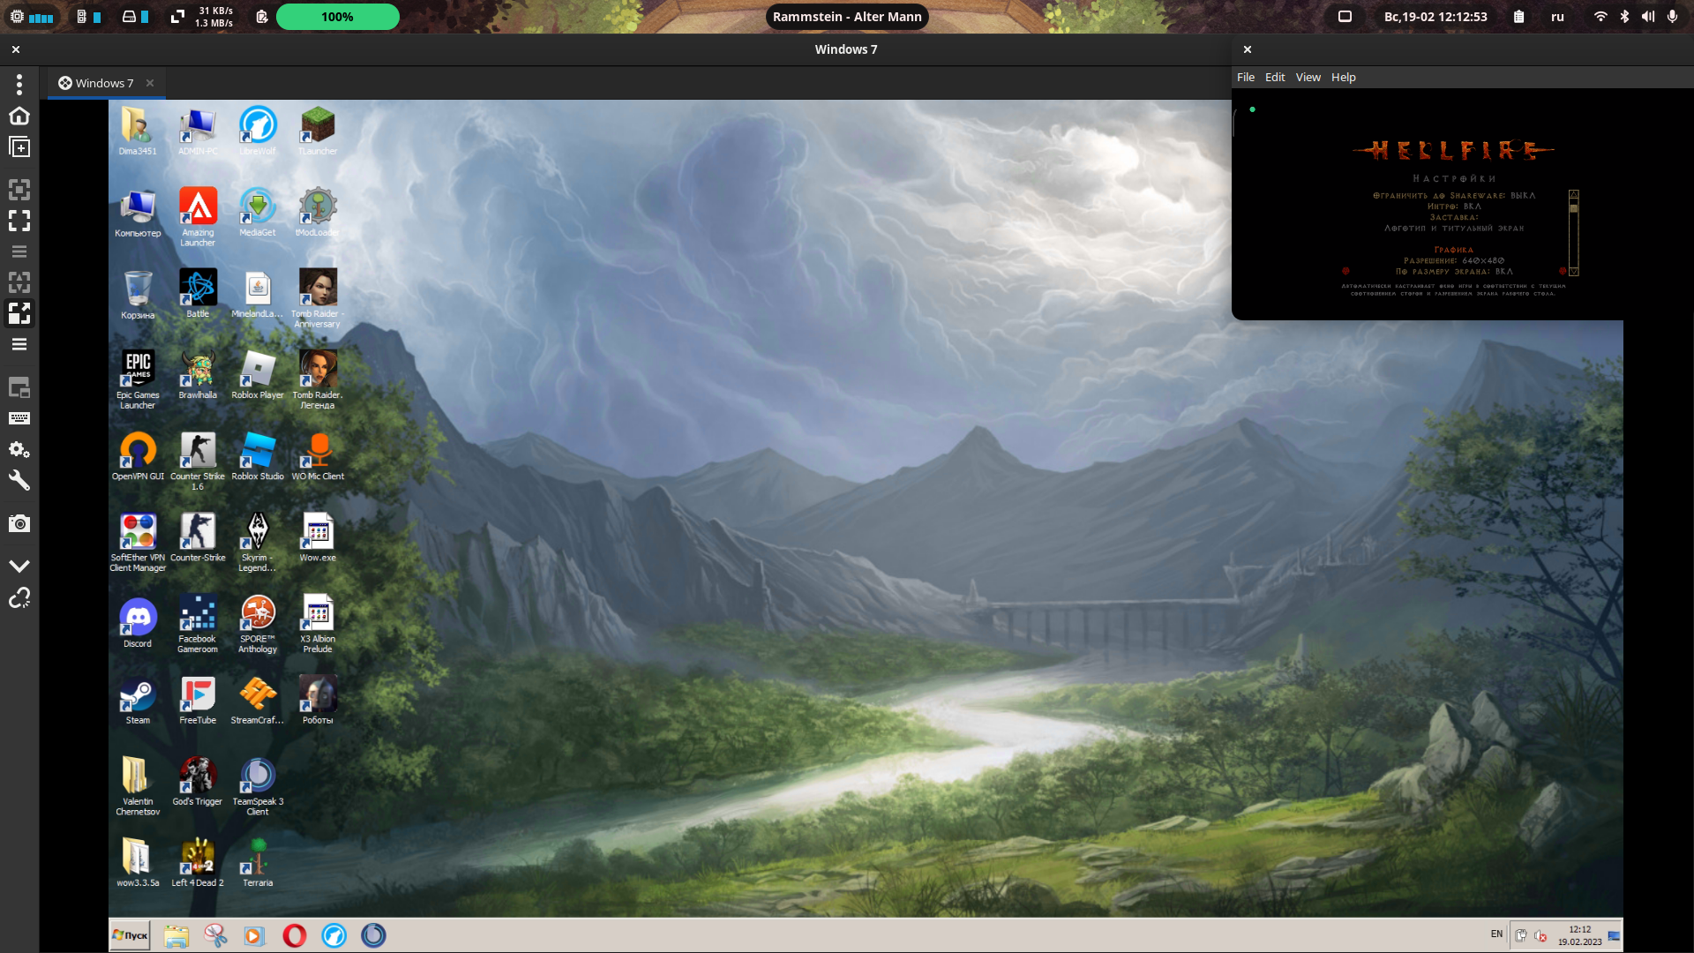Screen dimensions: 1694x953
Task: Select the OpenVPN GUI desktop icon
Action: coord(138,456)
